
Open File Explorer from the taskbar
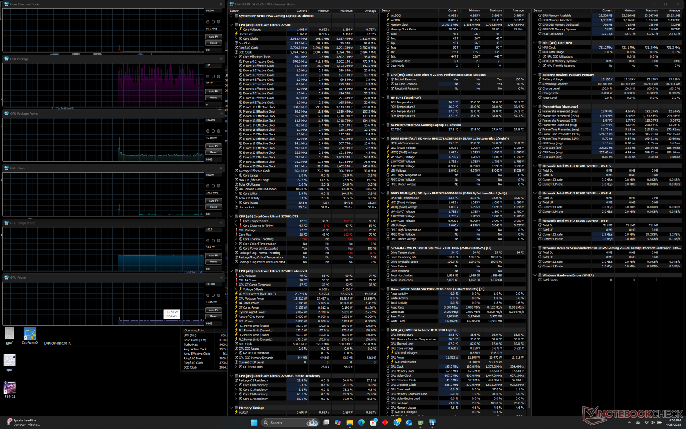[349, 423]
